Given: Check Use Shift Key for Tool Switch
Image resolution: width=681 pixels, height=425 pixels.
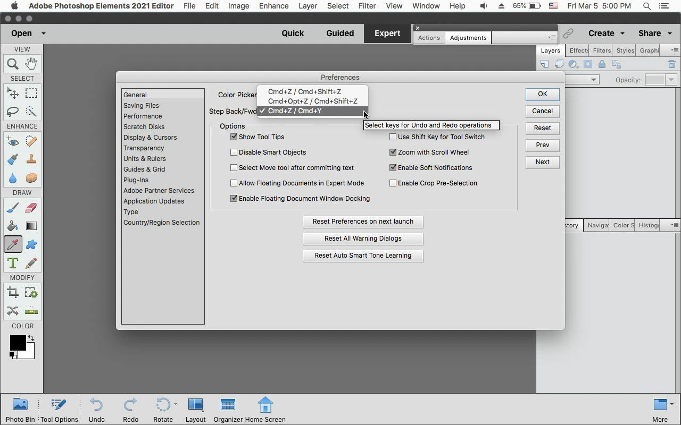Looking at the screenshot, I should point(393,137).
